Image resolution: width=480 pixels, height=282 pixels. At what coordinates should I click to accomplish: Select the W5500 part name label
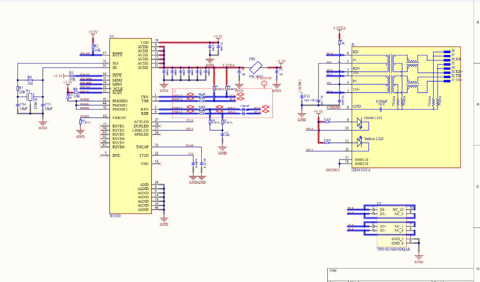click(x=115, y=216)
